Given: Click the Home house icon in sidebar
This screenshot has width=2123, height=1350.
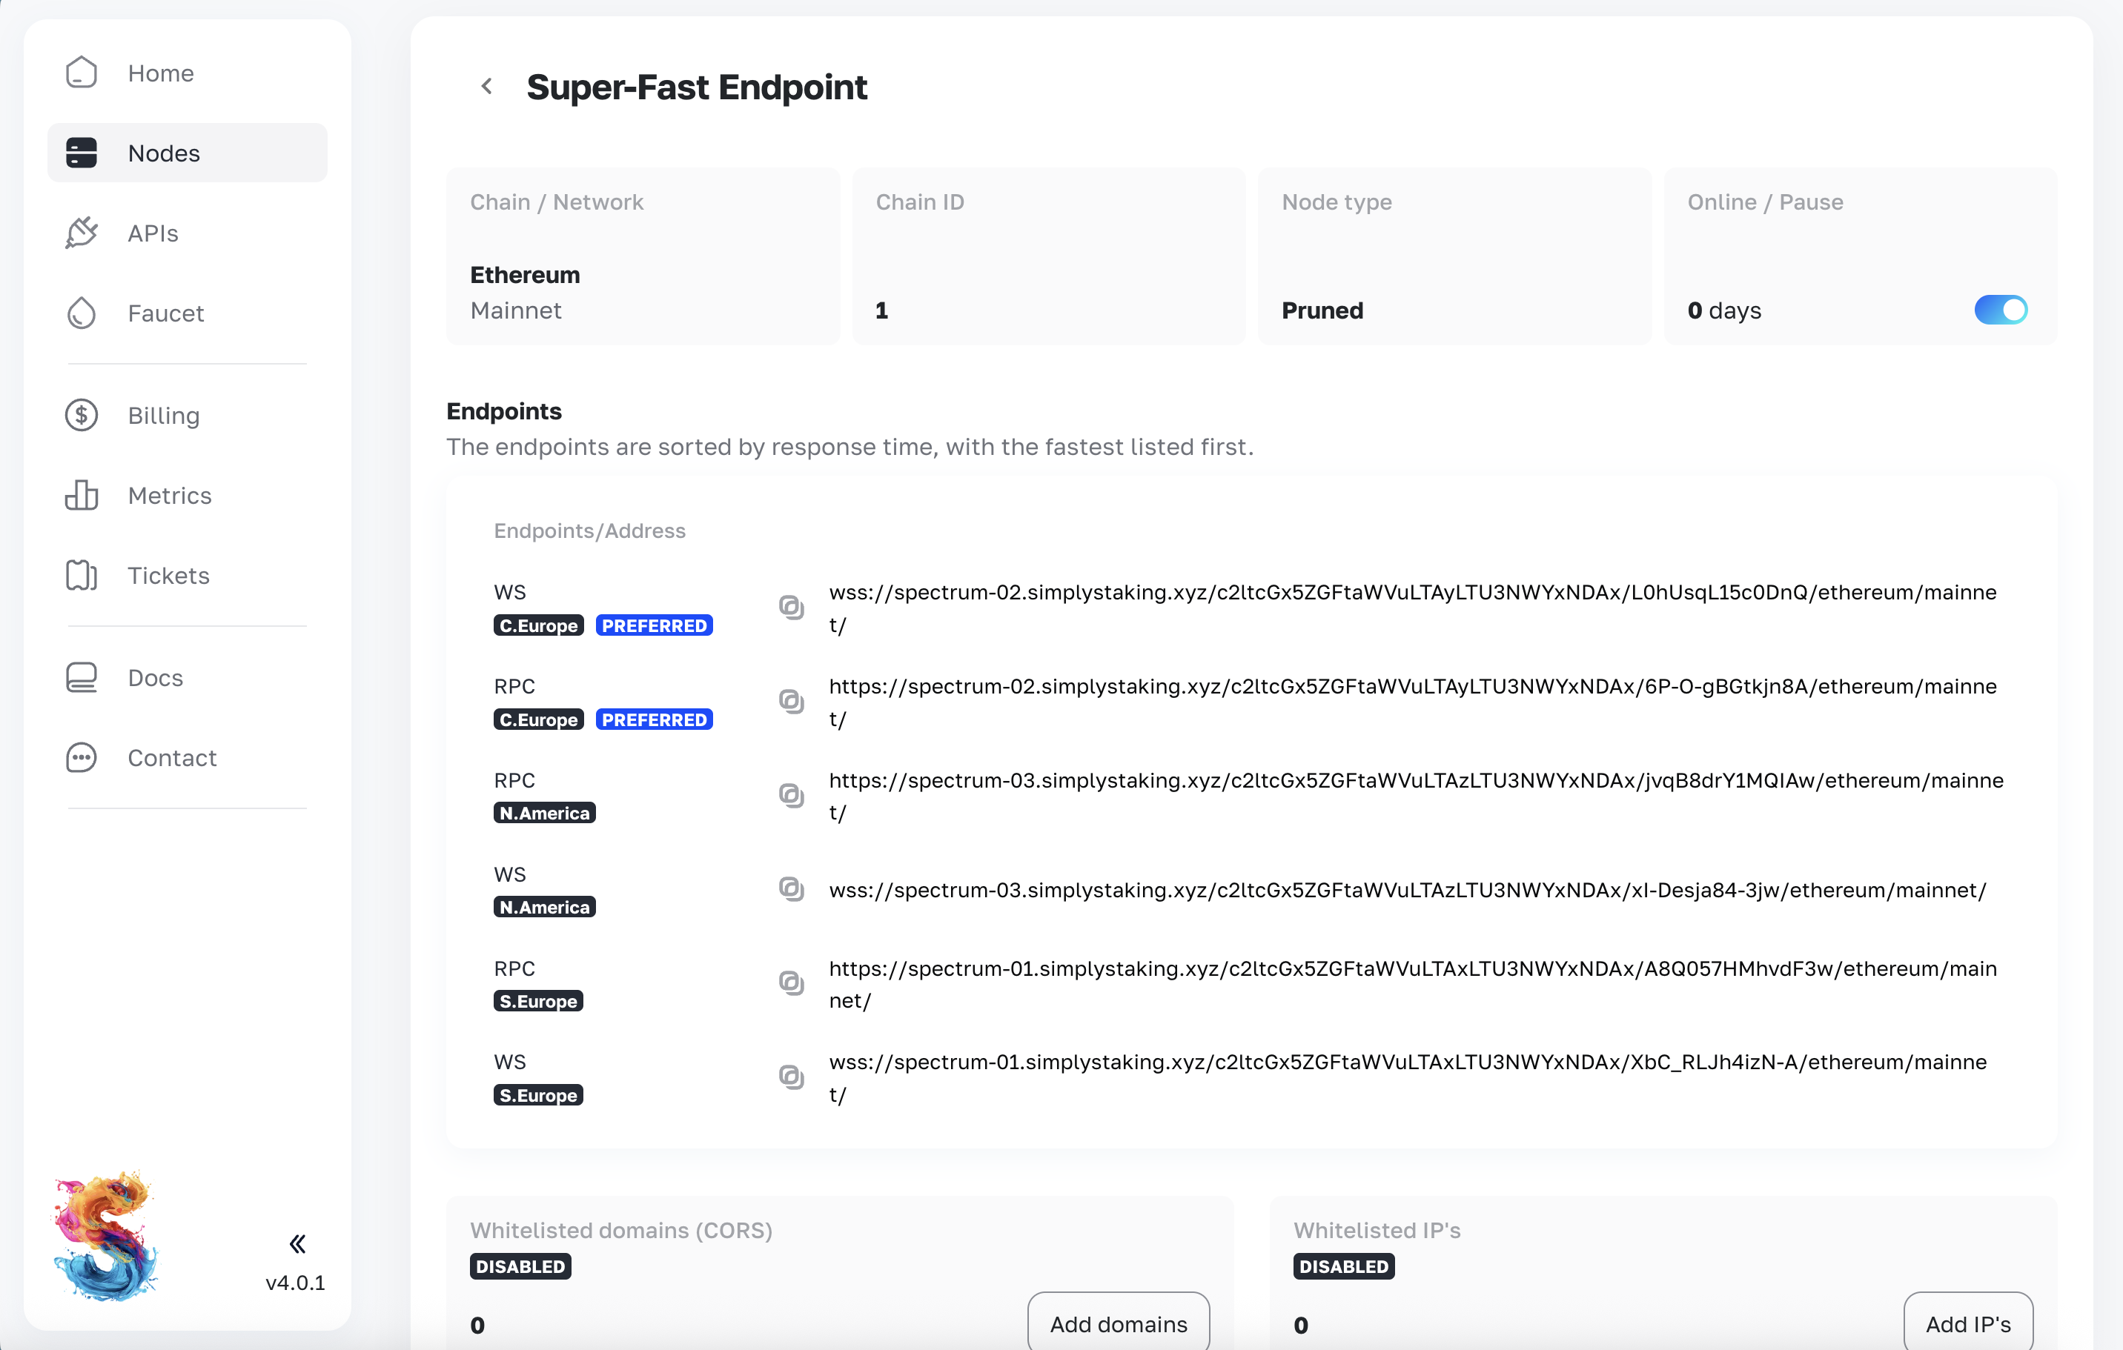Looking at the screenshot, I should (81, 73).
